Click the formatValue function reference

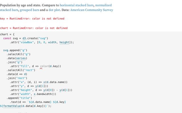[x=12, y=106]
